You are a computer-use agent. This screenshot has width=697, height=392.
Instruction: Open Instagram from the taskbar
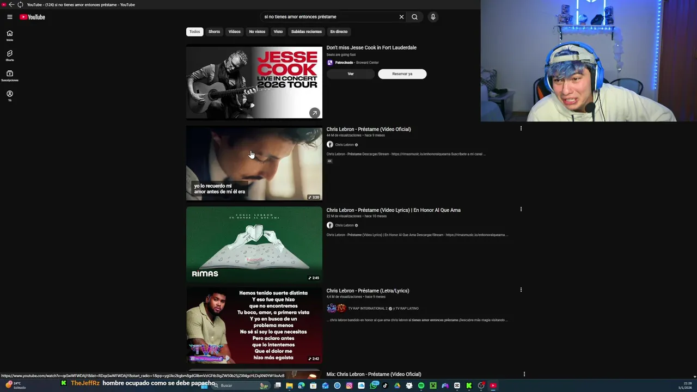click(349, 385)
